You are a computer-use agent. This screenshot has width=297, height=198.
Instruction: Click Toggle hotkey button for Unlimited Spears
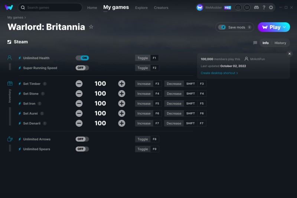(x=147, y=149)
